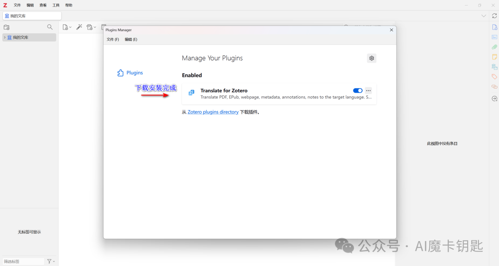Click the Translate for Zotero plugin icon

click(x=191, y=92)
